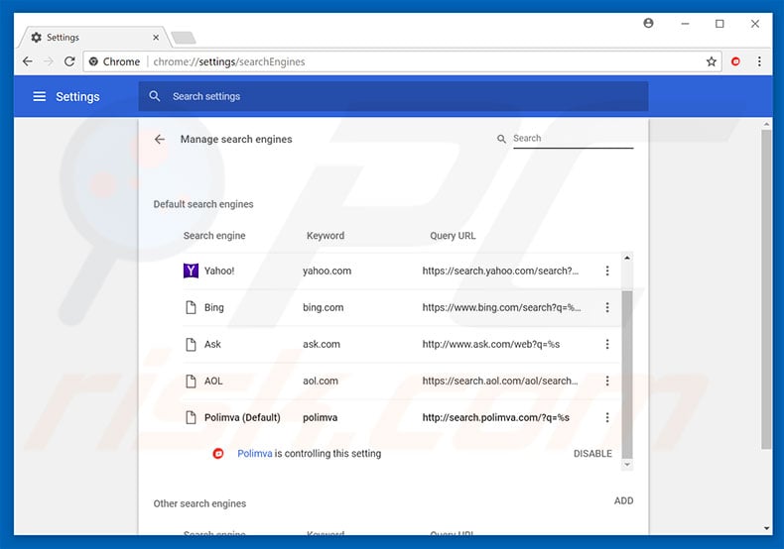Open more actions for Polimva row
784x549 pixels.
pos(607,417)
